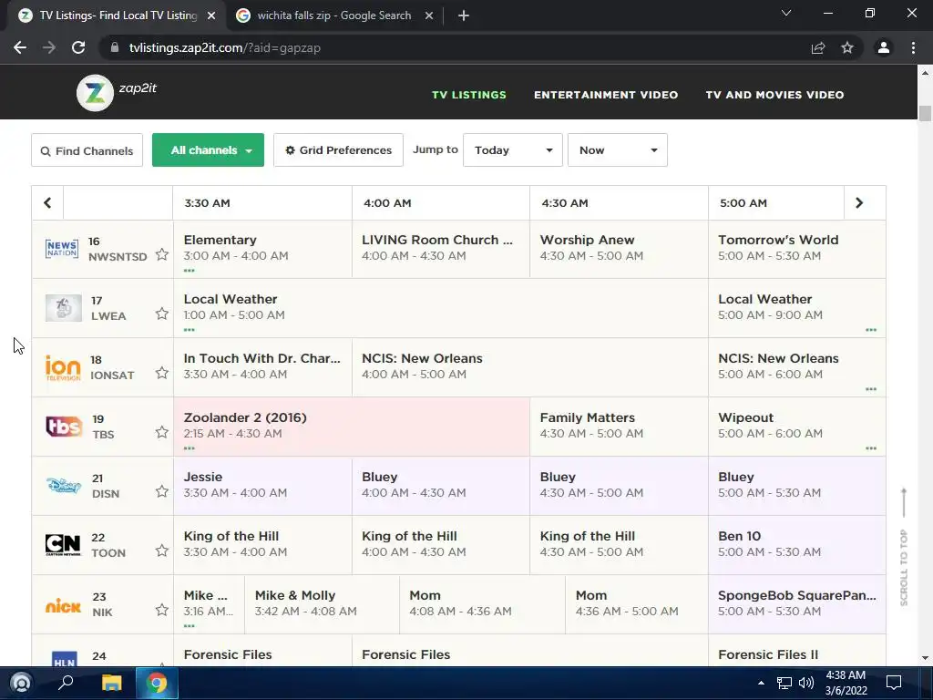Show earlier times with left arrow
Viewport: 933px width, 700px height.
[47, 203]
